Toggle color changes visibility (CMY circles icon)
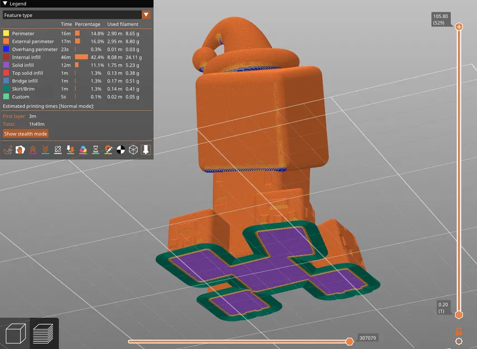Viewport: 477px width, 349px height. 83,150
